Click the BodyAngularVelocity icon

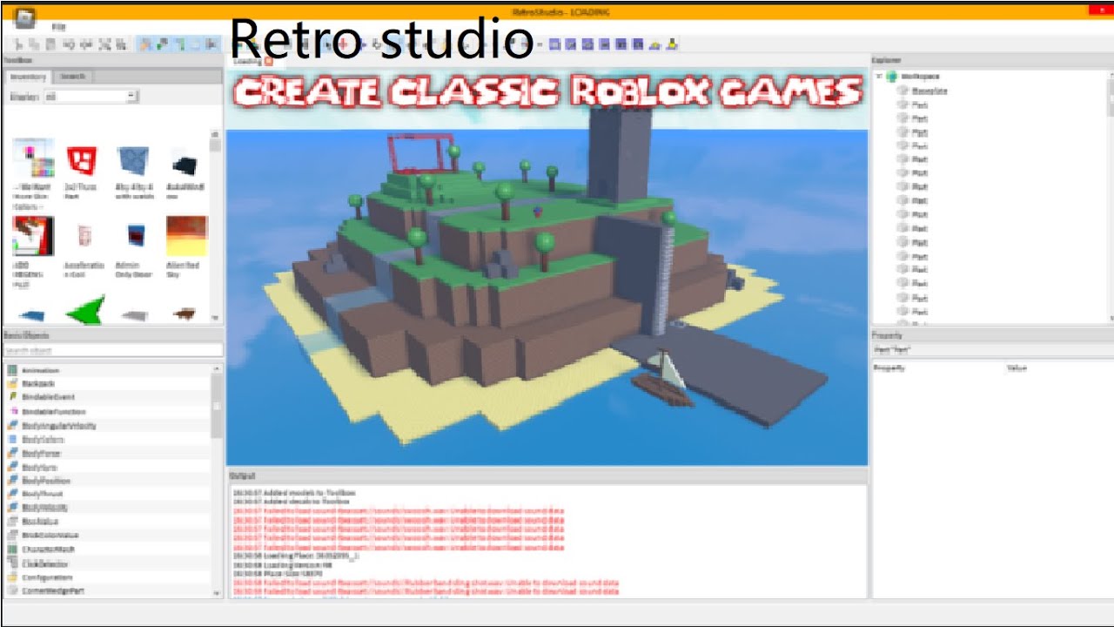click(x=12, y=426)
